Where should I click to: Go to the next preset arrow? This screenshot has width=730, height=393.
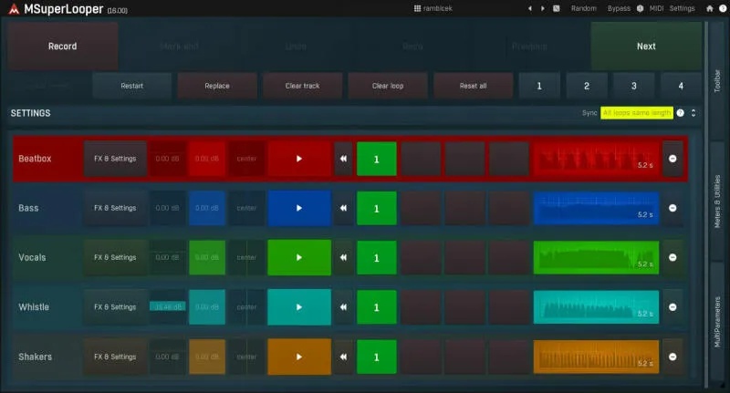pyautogui.click(x=543, y=8)
